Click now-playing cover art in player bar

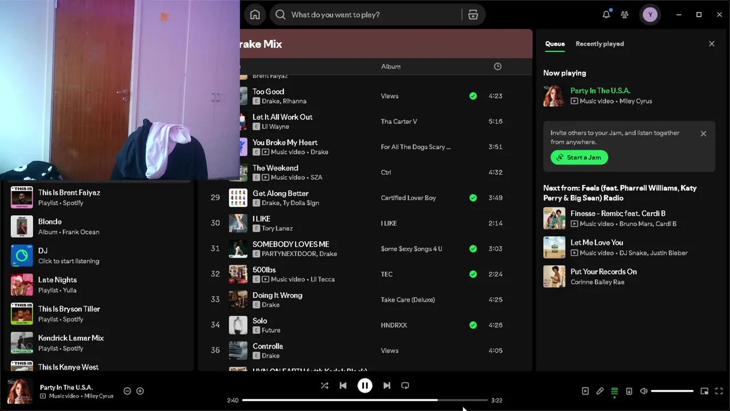(x=20, y=391)
